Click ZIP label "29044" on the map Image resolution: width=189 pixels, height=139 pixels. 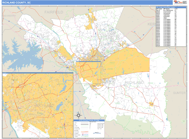151,83
